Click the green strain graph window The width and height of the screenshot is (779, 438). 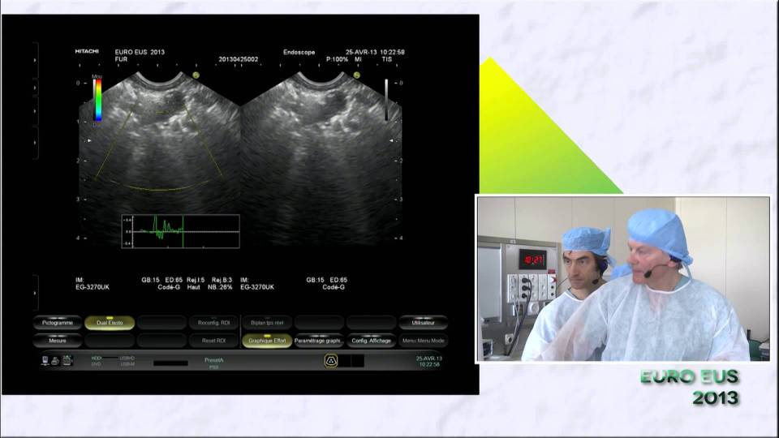click(181, 231)
